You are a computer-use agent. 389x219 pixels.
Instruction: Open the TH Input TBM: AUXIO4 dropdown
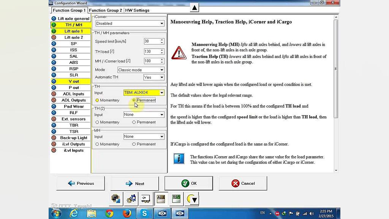coord(144,93)
